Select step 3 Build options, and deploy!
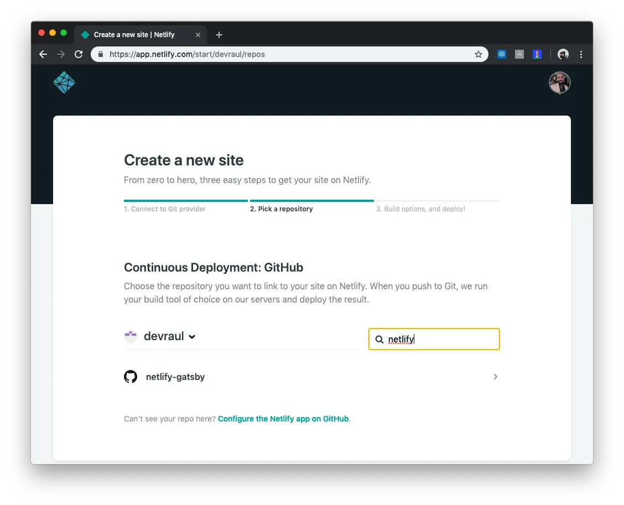This screenshot has height=505, width=624. point(420,209)
